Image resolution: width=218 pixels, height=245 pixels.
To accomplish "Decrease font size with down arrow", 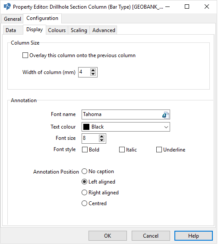I will [102, 141].
